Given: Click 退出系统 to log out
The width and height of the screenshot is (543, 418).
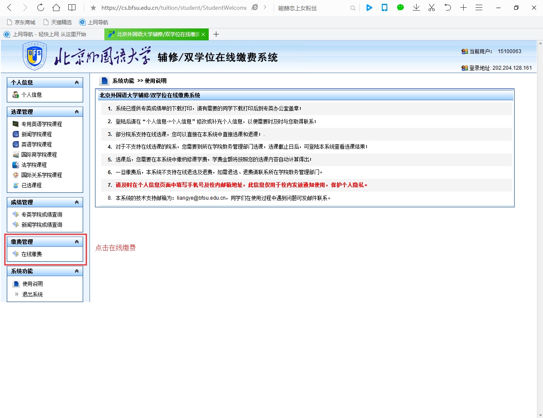Looking at the screenshot, I should click(x=32, y=294).
